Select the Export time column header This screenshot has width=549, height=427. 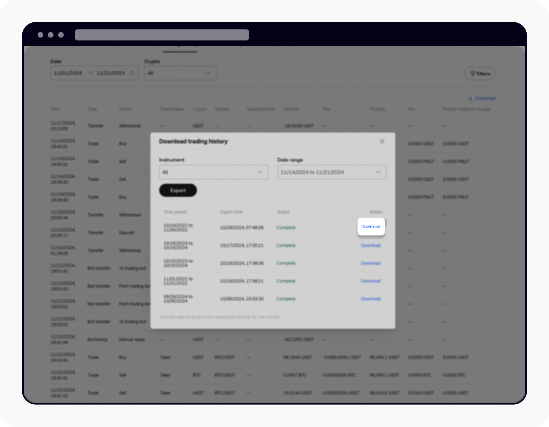click(x=231, y=212)
